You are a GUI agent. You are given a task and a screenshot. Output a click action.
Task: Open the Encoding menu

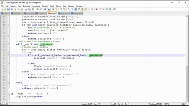[x=27, y=6]
